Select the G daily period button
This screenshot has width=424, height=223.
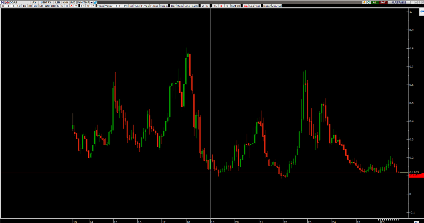tap(63, 6)
